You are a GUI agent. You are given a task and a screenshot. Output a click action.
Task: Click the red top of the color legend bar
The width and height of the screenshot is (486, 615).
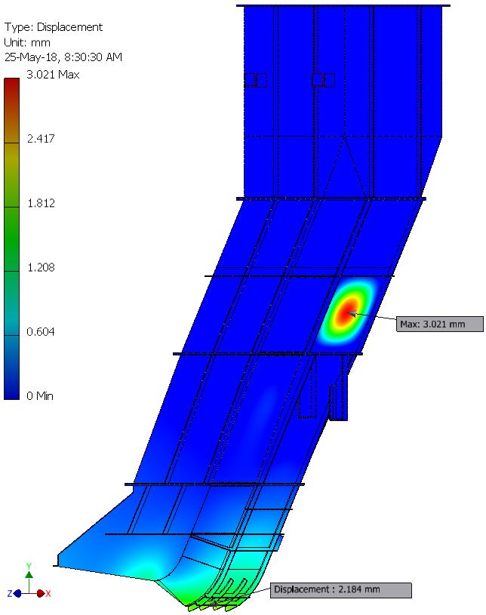[11, 87]
